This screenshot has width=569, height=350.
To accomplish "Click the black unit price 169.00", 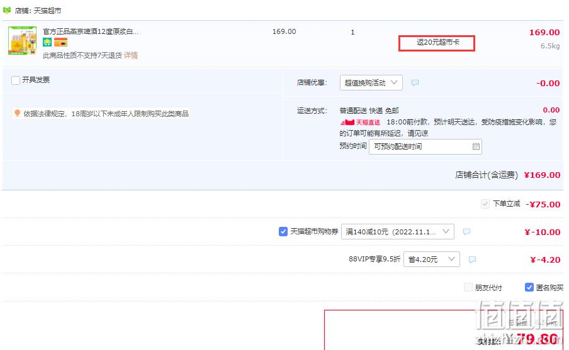I will tap(284, 31).
